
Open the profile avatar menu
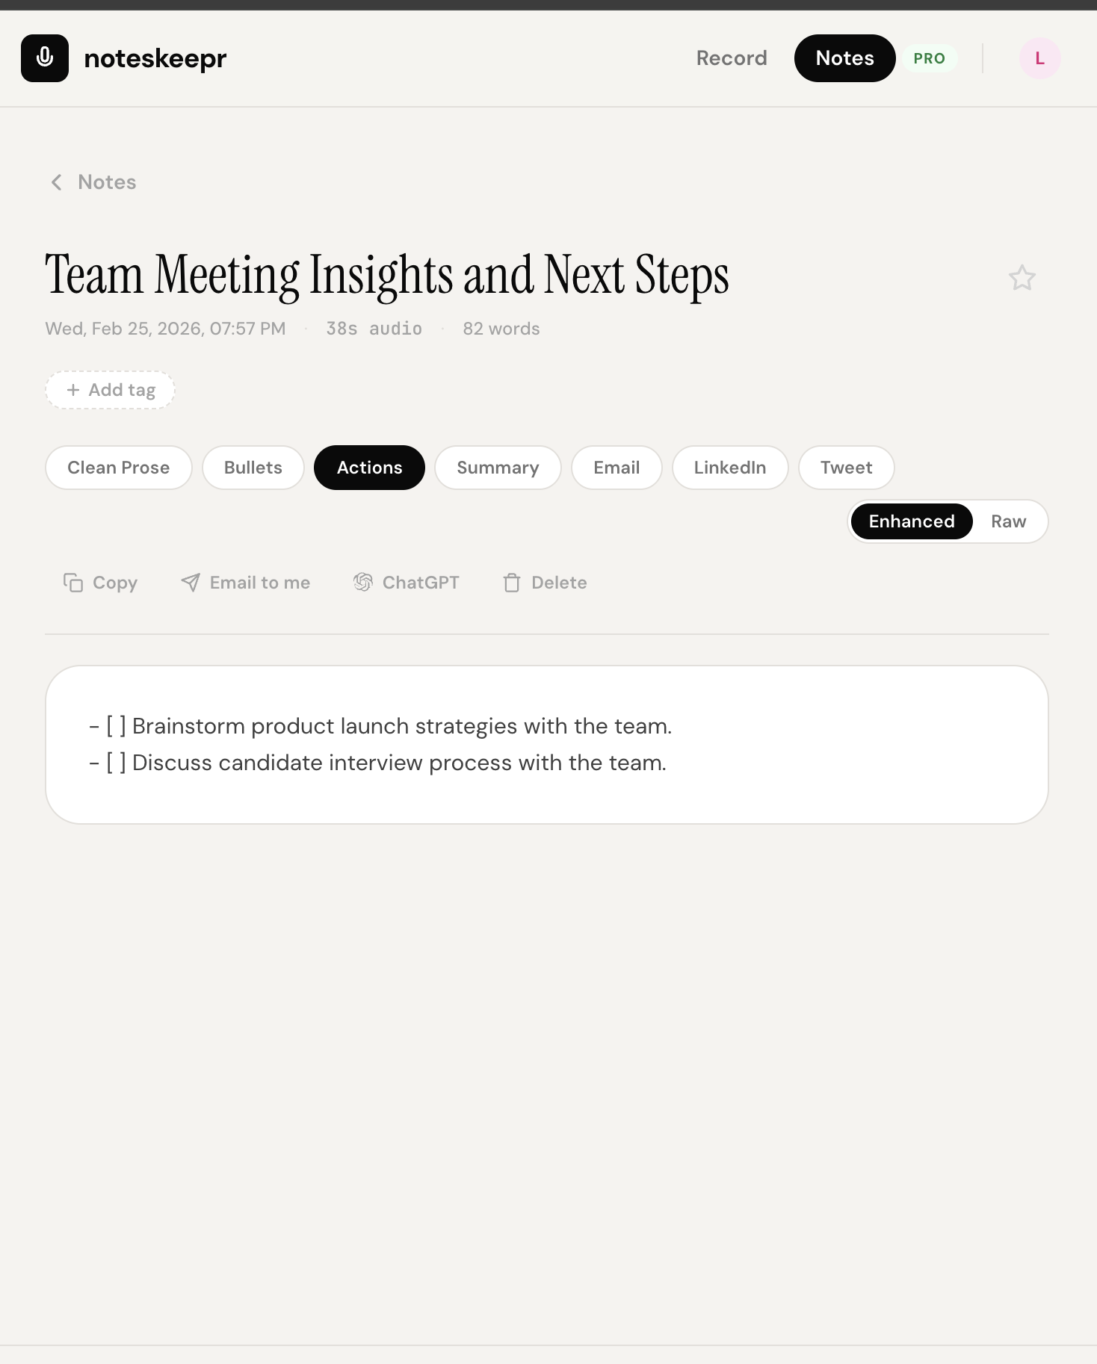1039,58
